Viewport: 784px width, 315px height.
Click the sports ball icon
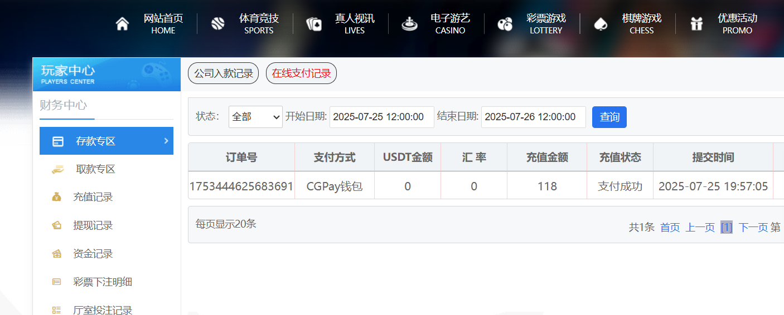(217, 24)
